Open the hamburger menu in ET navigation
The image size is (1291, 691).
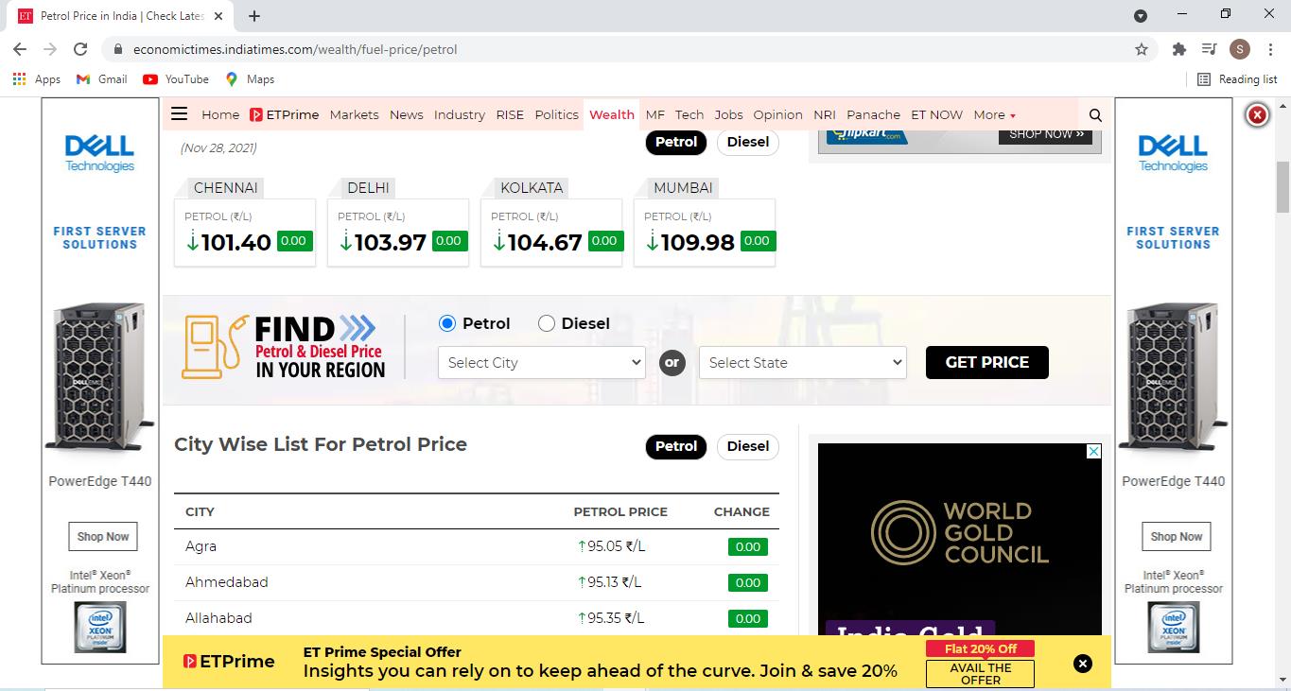(x=179, y=114)
